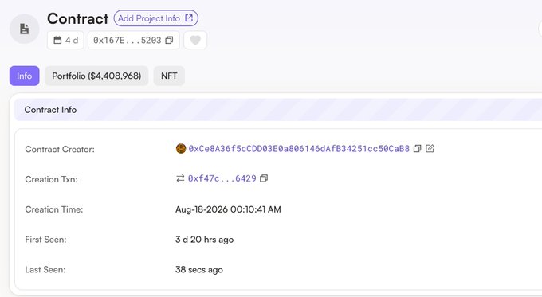Screen dimensions: 542x297
Task: Click the Contract Creator: label
Action: [60, 149]
